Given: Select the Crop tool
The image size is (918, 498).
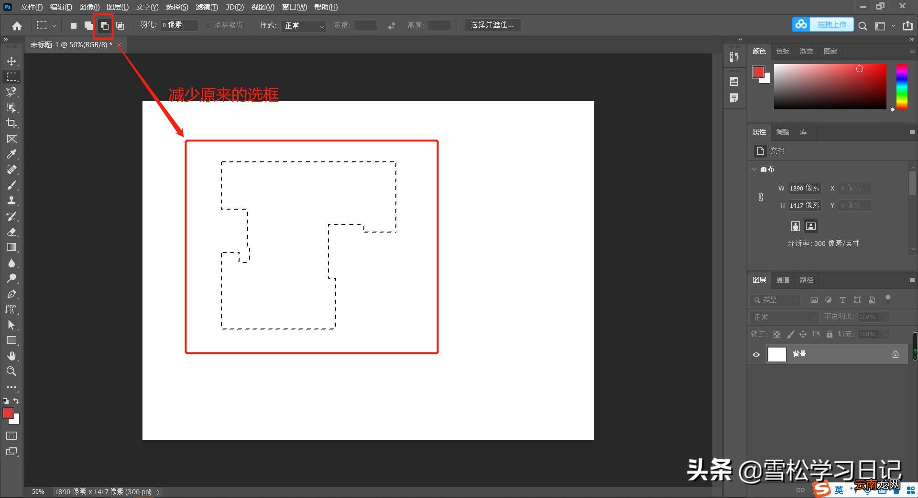Looking at the screenshot, I should click(11, 123).
